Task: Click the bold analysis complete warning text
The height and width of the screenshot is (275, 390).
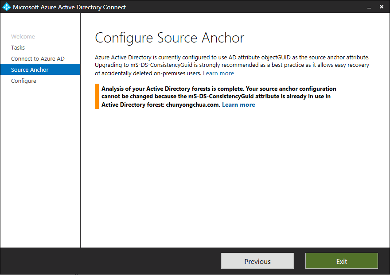Action: (x=218, y=89)
